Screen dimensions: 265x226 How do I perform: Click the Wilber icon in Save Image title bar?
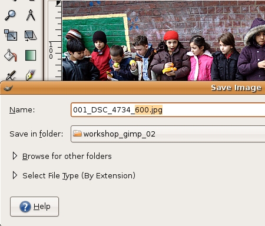pos(8,88)
